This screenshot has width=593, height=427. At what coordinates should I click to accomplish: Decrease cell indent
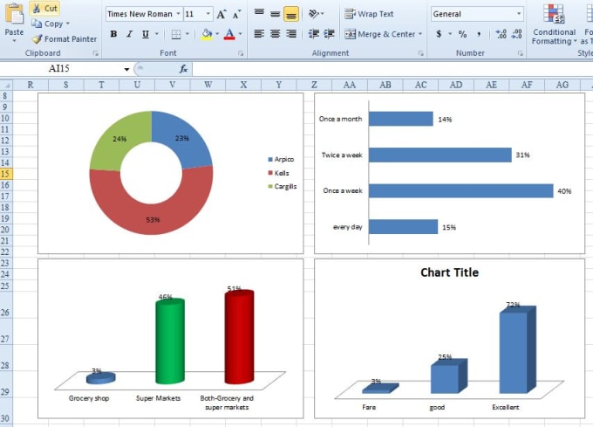[314, 34]
